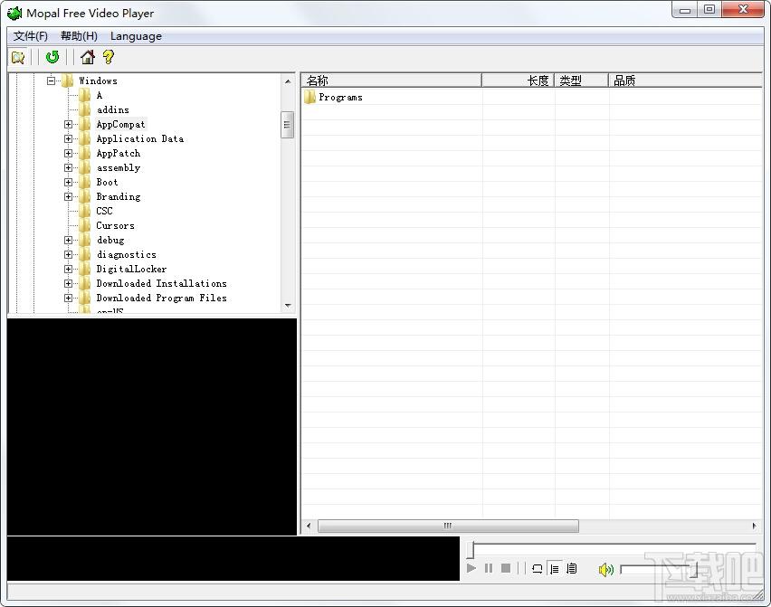Select the debug folder label
Image resolution: width=771 pixels, height=607 pixels.
point(110,240)
